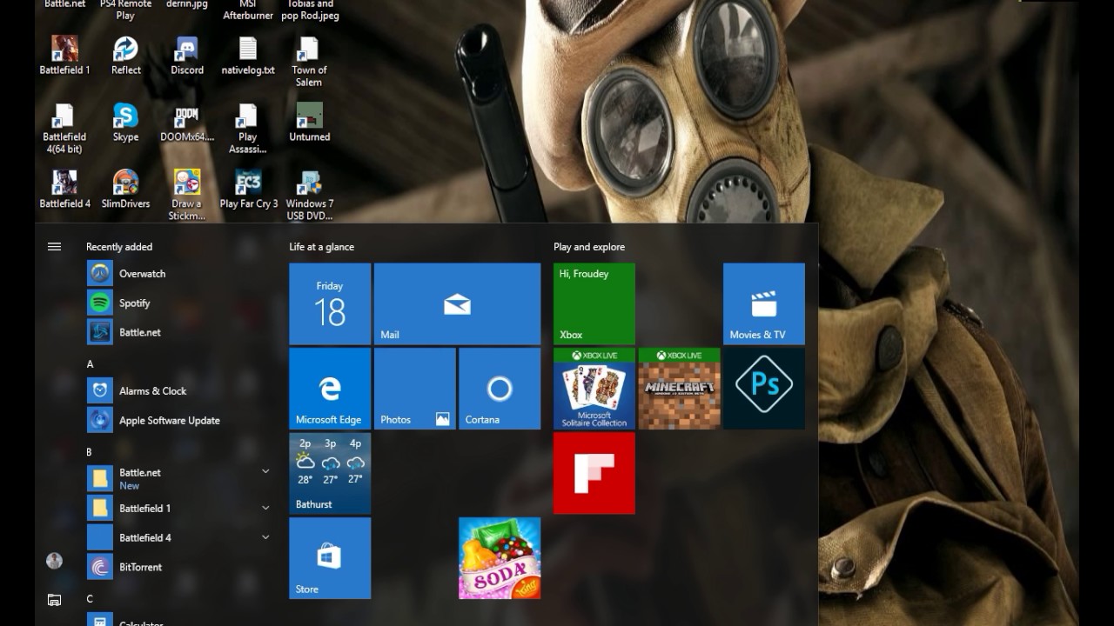Open Battle.net under Recently added
This screenshot has width=1114, height=626.
[178, 332]
